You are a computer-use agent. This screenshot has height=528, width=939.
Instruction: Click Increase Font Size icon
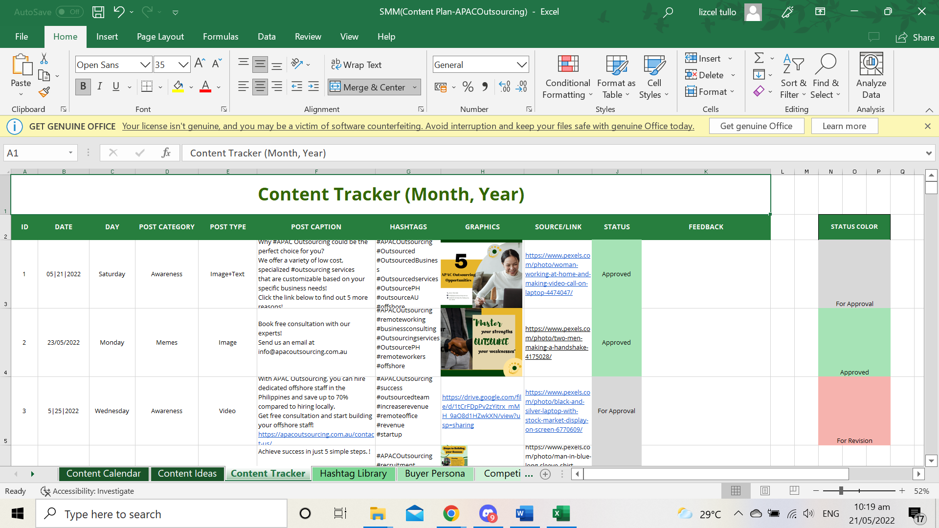199,64
